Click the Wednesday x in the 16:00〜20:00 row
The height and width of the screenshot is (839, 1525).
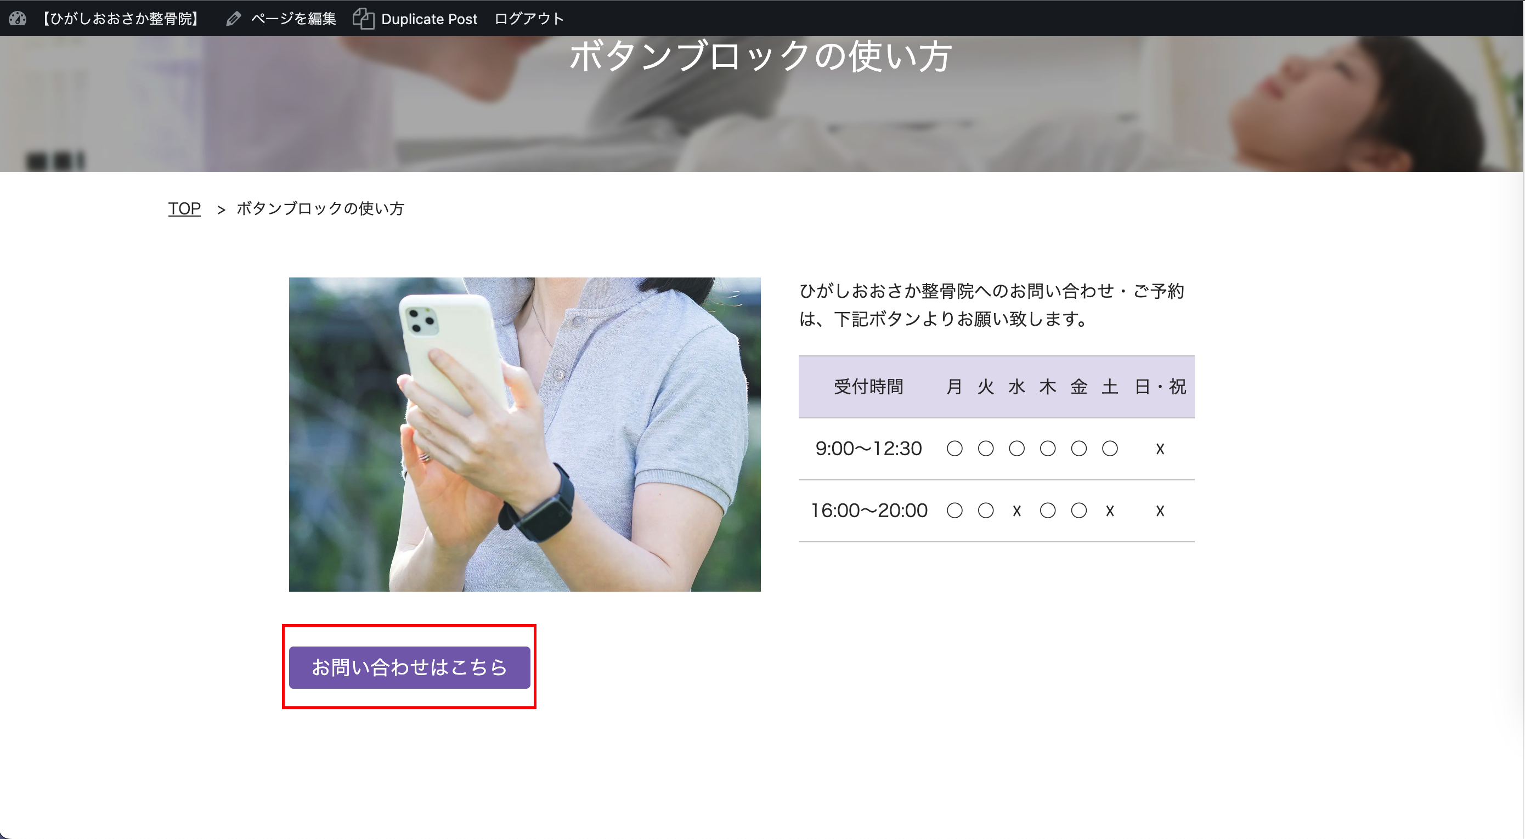click(1016, 511)
